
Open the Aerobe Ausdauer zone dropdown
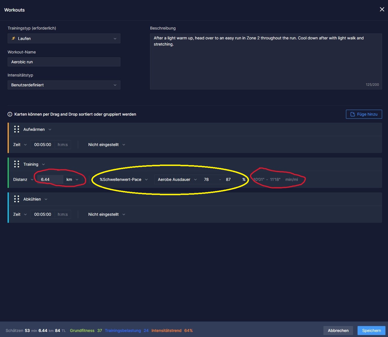pos(177,179)
